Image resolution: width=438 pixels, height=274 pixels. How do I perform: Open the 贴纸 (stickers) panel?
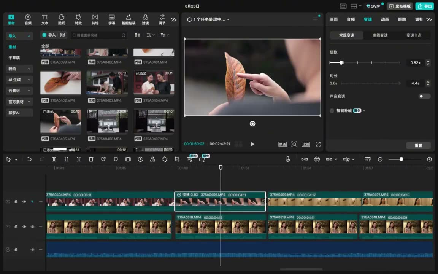pos(62,19)
